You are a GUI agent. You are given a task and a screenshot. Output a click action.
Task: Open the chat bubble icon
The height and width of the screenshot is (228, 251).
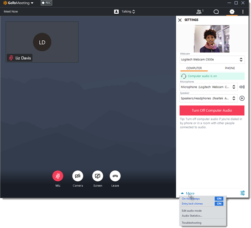click(x=216, y=12)
